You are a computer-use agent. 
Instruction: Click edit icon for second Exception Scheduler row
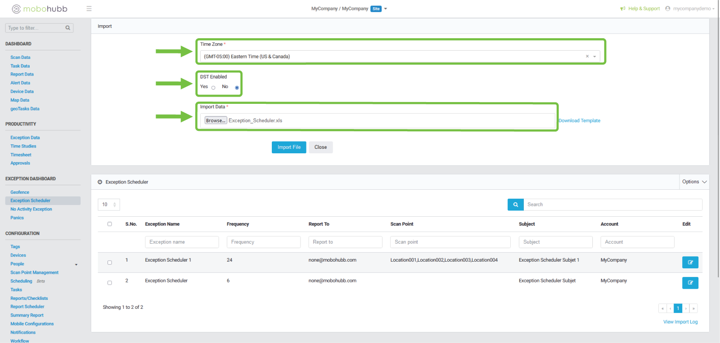(690, 283)
